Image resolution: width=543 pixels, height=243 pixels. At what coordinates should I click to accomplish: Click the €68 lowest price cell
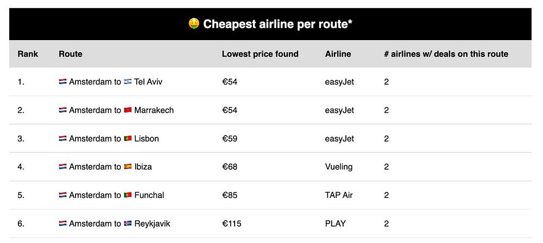(x=230, y=167)
